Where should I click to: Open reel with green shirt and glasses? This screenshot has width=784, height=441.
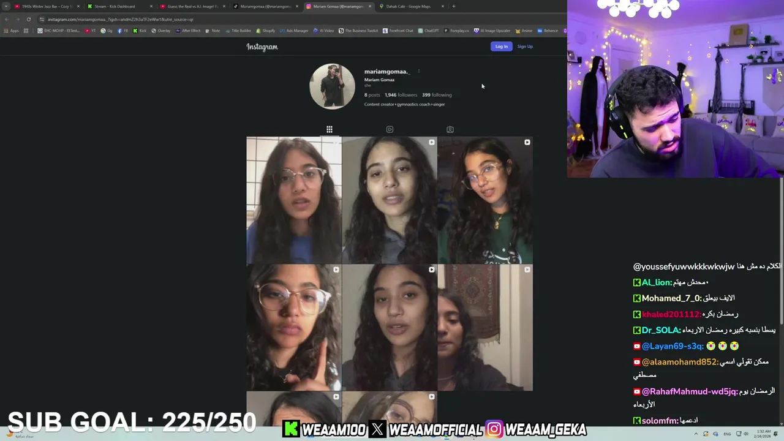(485, 200)
